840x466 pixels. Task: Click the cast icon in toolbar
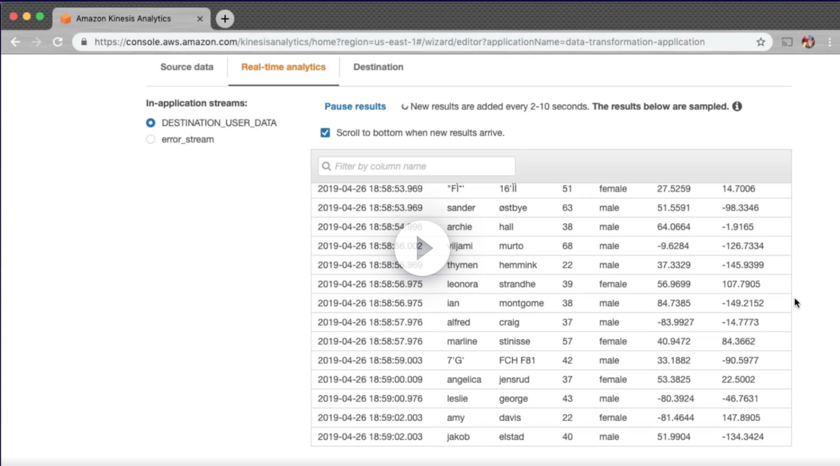pos(787,42)
